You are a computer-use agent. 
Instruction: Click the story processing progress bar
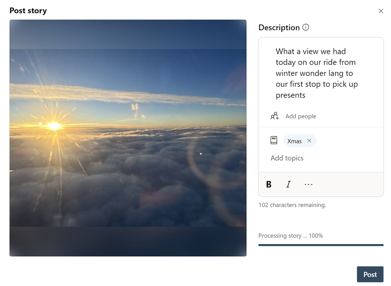coord(321,245)
